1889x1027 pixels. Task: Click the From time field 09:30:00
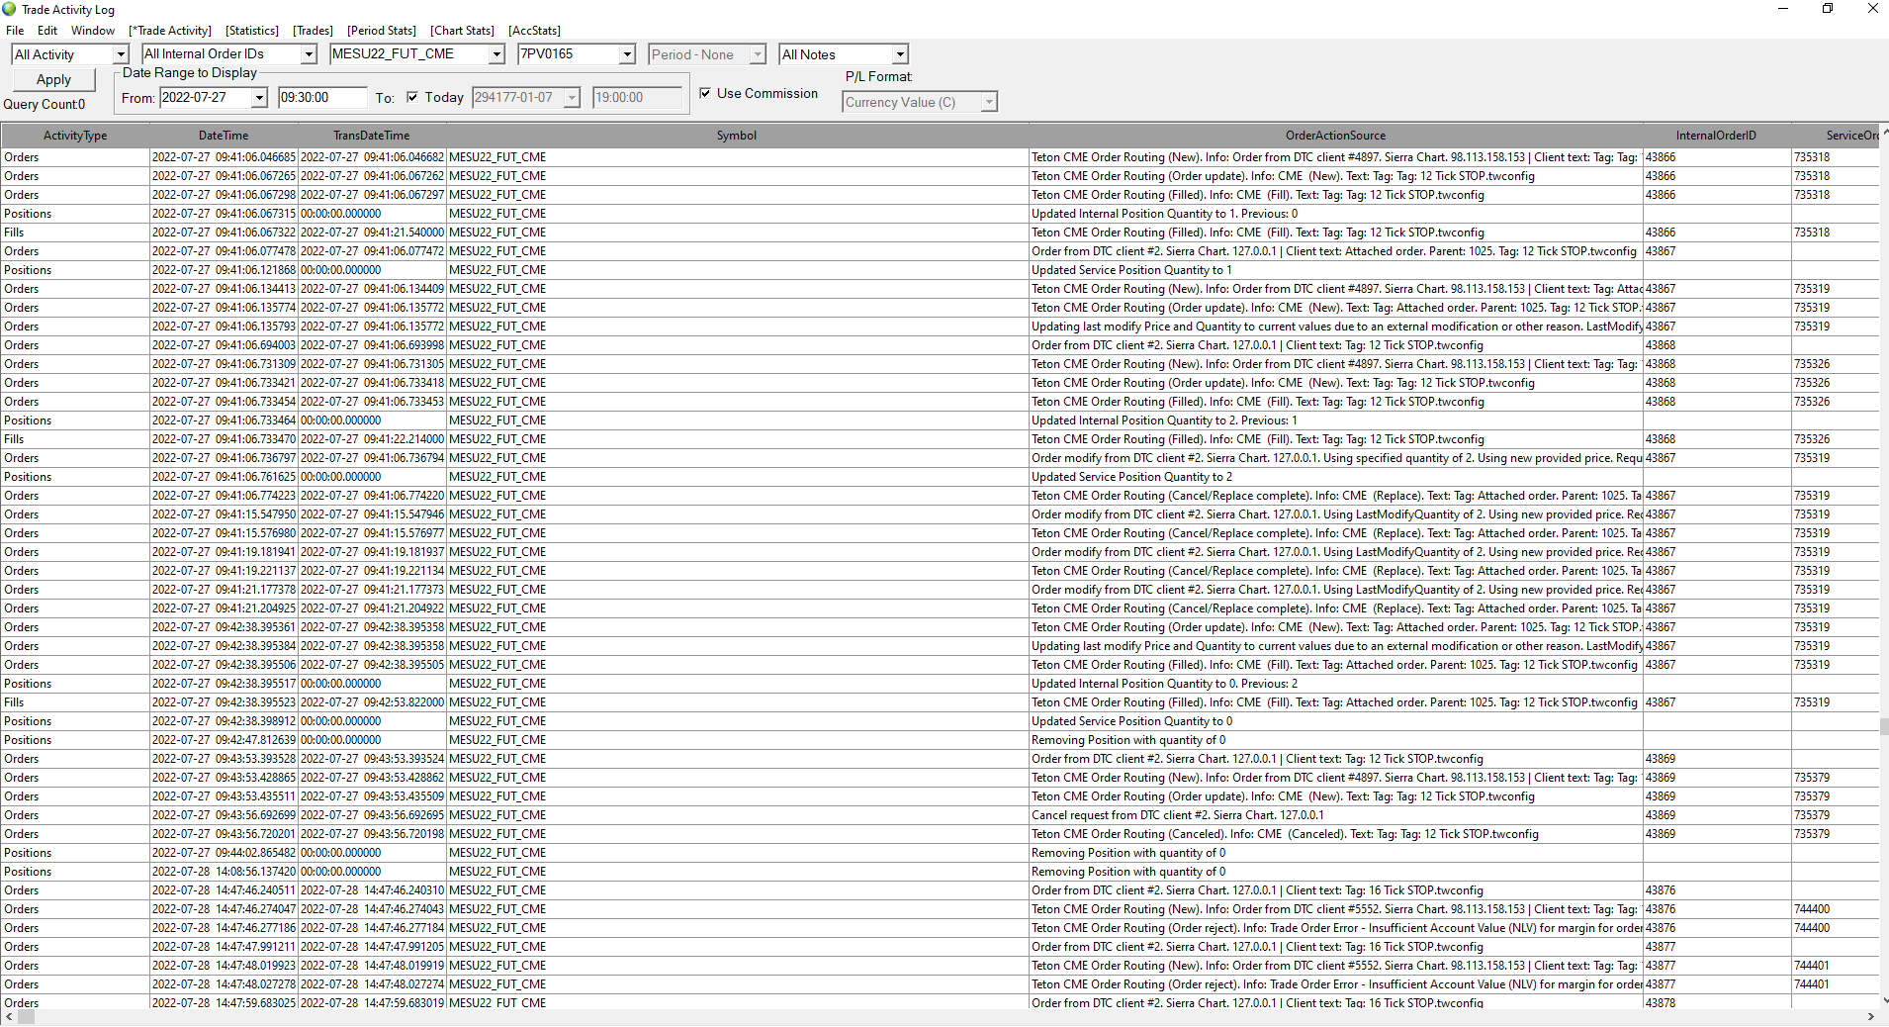(322, 97)
